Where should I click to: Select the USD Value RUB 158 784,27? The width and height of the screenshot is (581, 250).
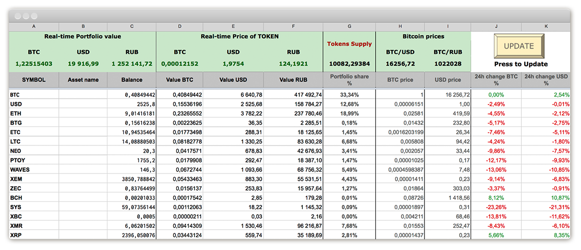click(293, 104)
